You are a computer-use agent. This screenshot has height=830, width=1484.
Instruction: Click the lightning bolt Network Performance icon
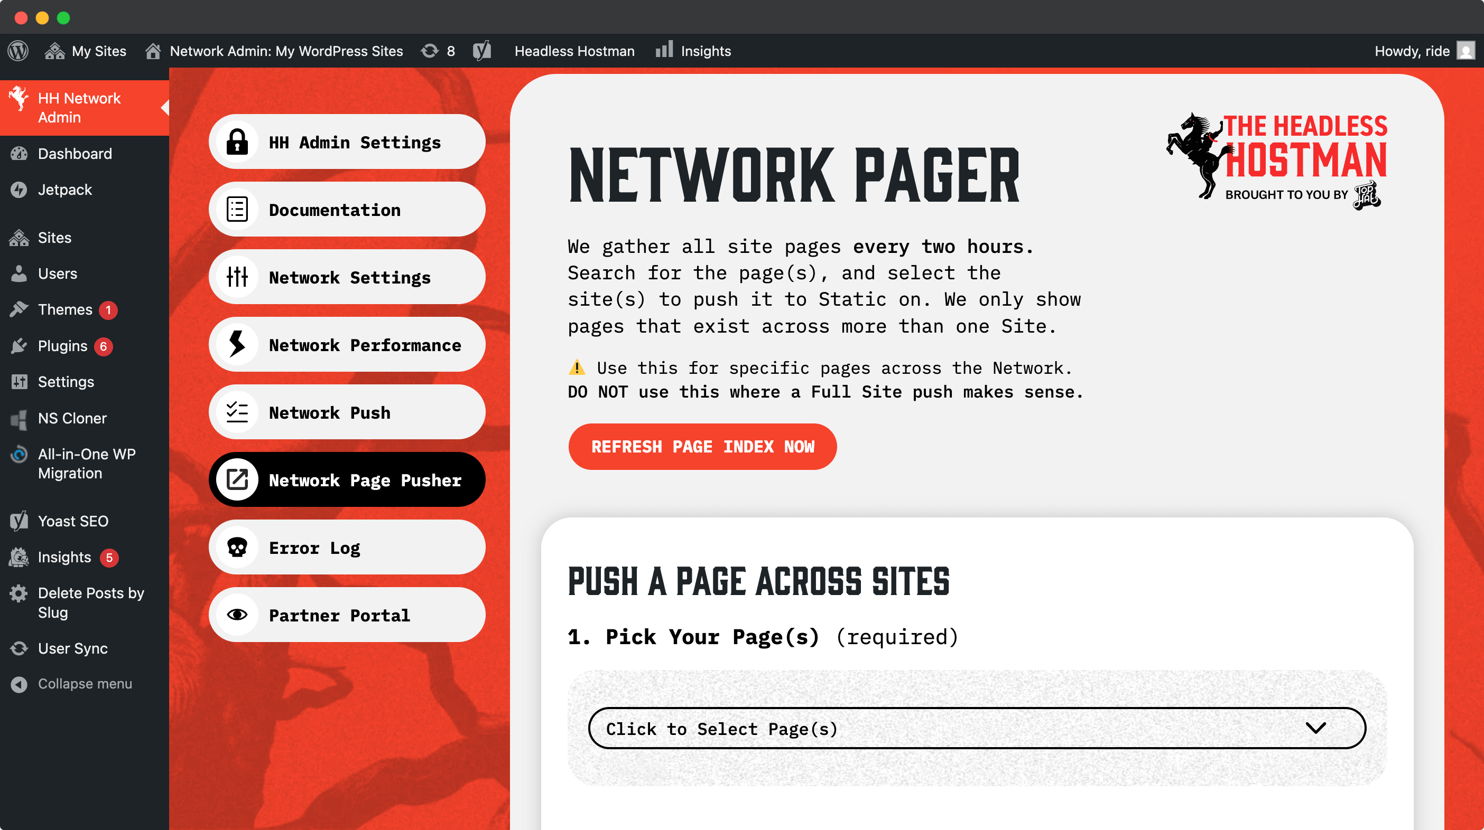pyautogui.click(x=237, y=344)
